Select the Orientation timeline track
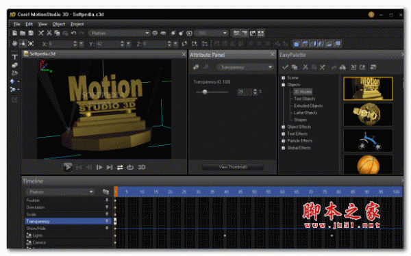 68,207
